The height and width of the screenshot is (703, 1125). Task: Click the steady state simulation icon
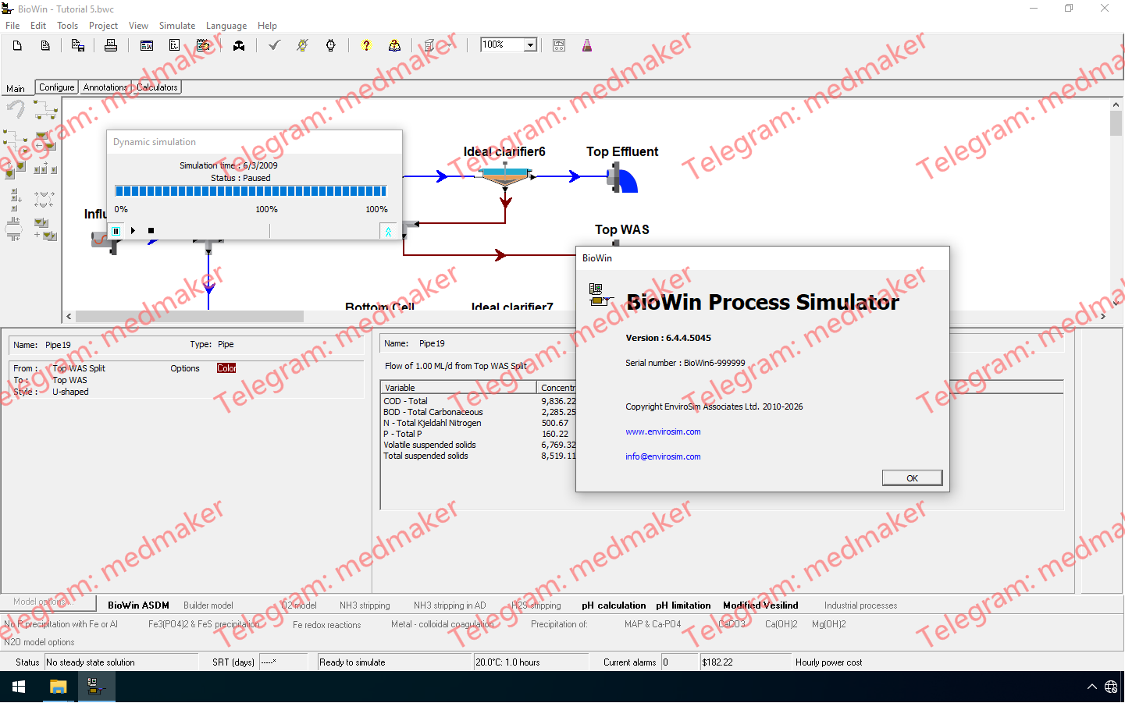[x=303, y=45]
